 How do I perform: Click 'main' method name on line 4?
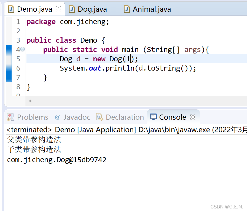coord(130,50)
